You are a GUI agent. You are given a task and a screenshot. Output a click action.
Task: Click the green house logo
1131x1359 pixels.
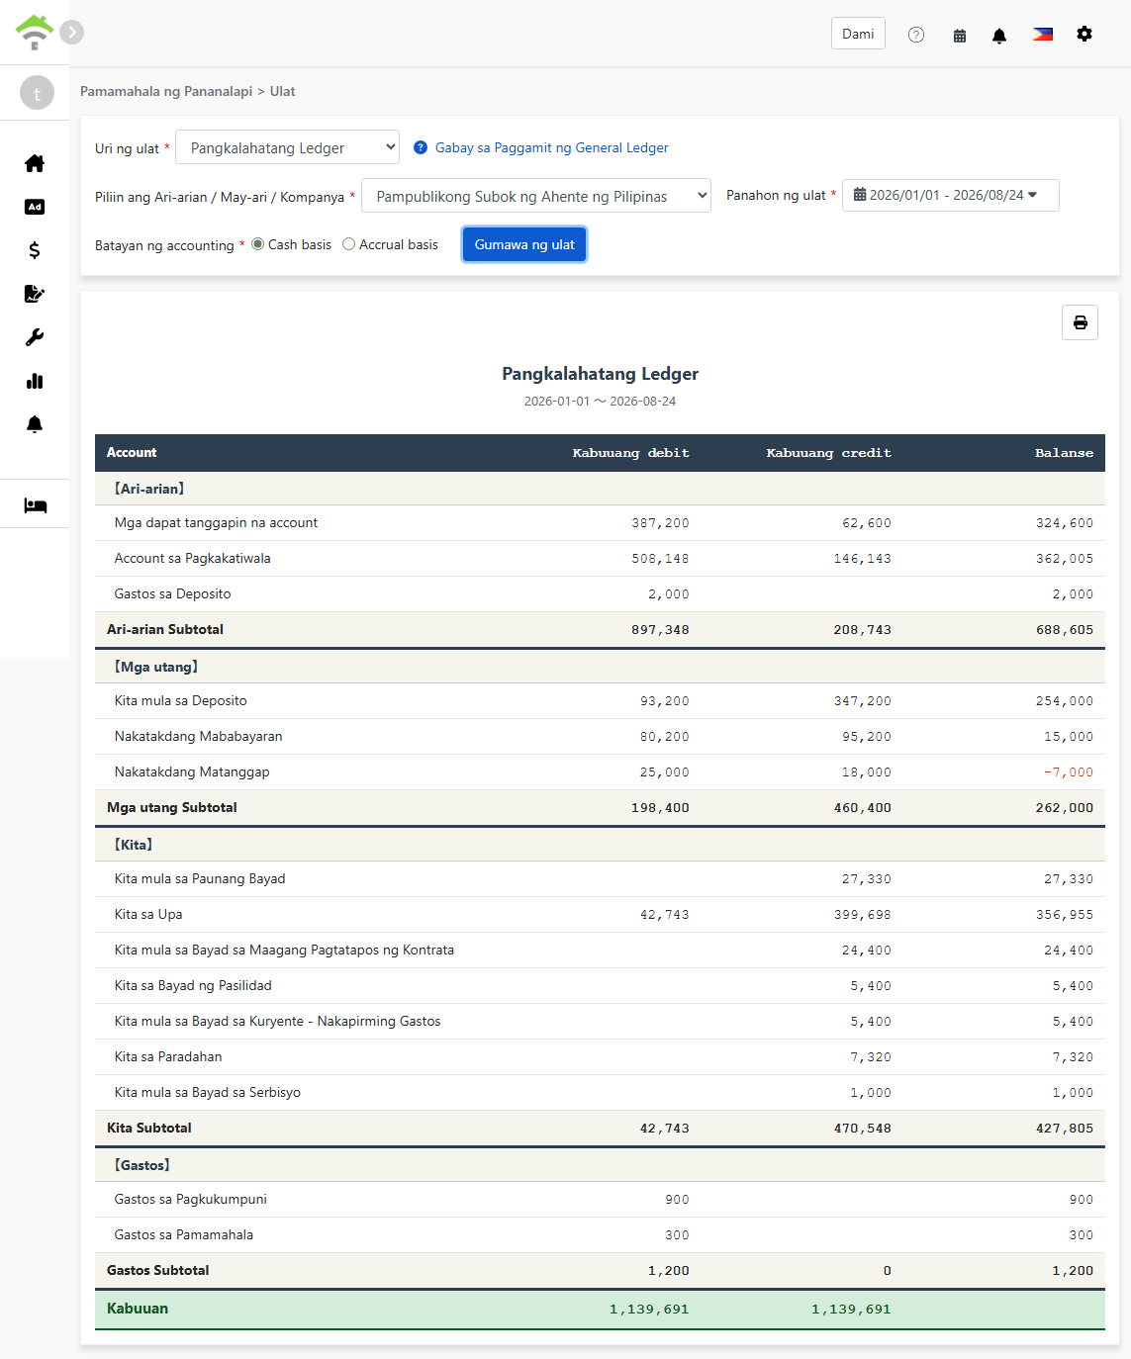tap(35, 32)
